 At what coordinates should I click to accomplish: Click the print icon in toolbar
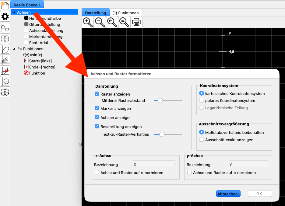coord(136,22)
